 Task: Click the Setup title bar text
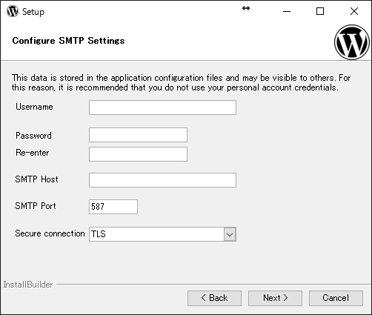point(33,12)
